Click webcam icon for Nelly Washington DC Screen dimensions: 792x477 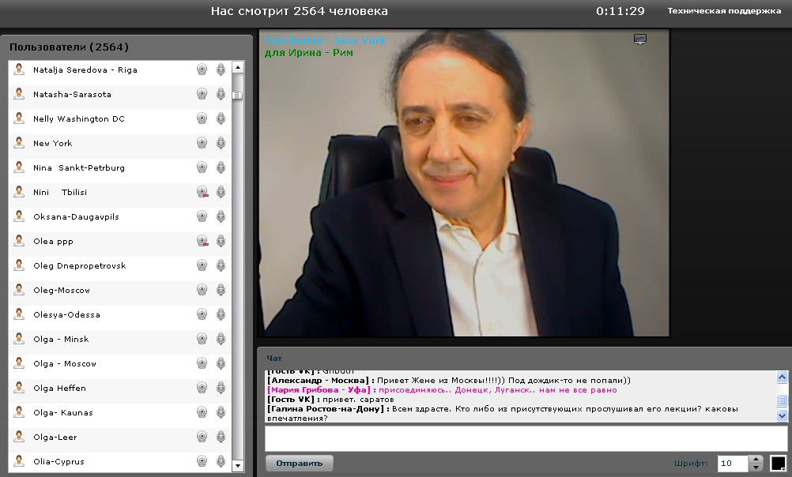202,118
